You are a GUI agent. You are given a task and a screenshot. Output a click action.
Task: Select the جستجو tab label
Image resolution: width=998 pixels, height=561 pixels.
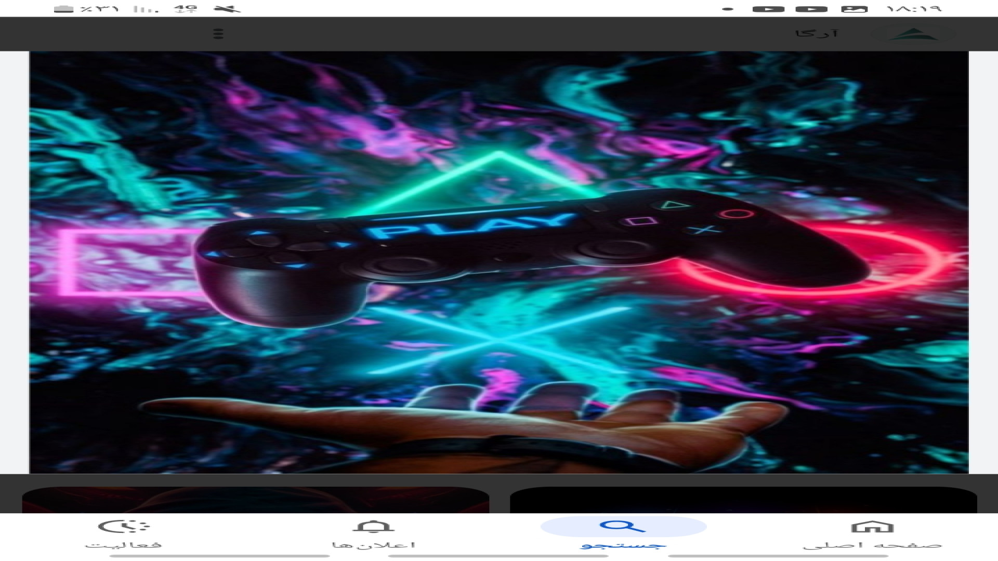click(623, 545)
